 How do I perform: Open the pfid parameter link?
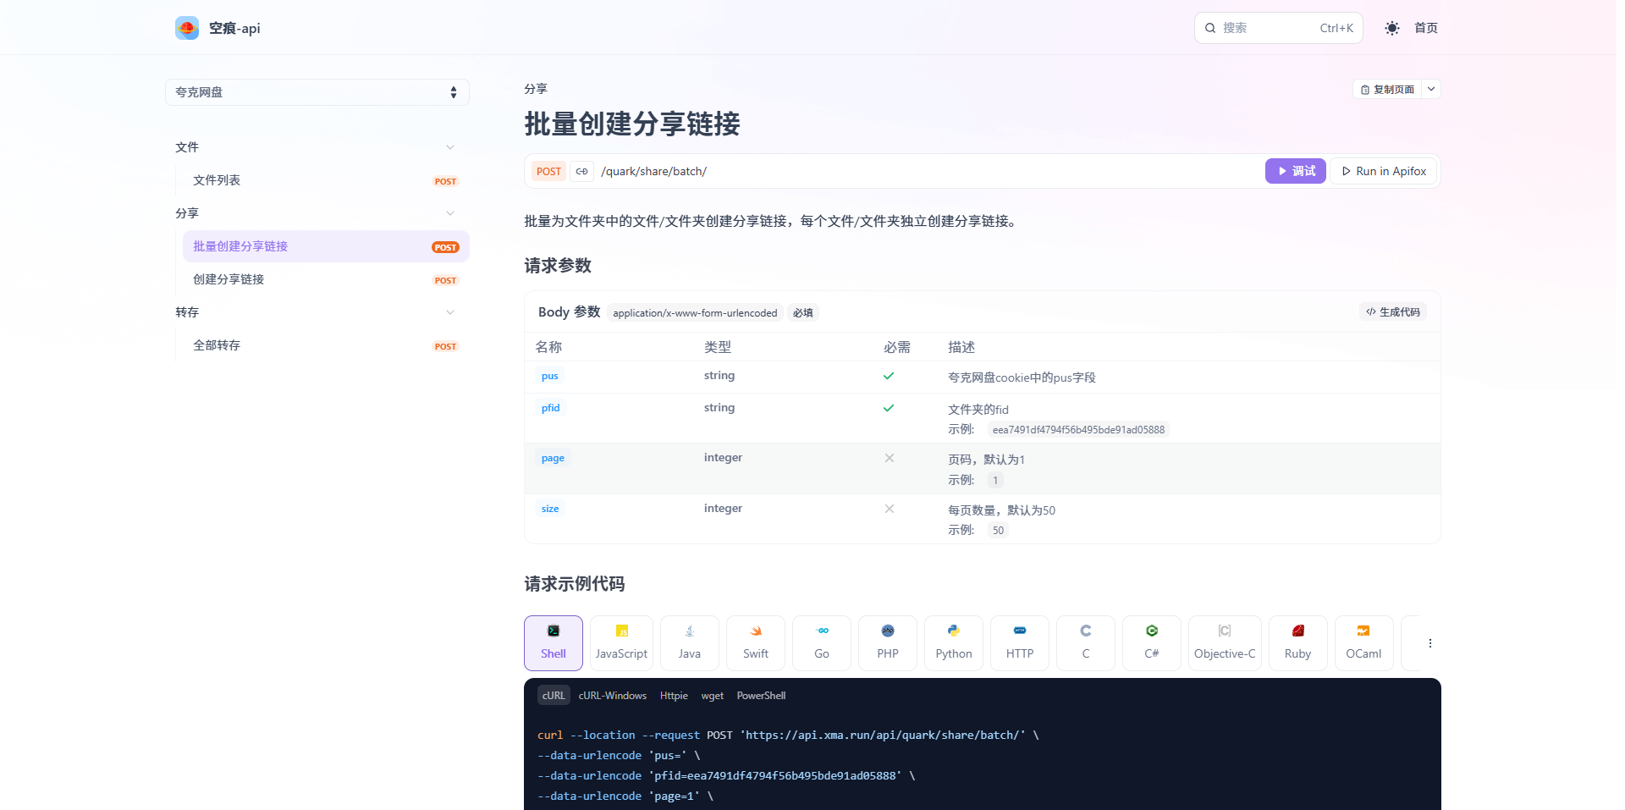coord(550,407)
